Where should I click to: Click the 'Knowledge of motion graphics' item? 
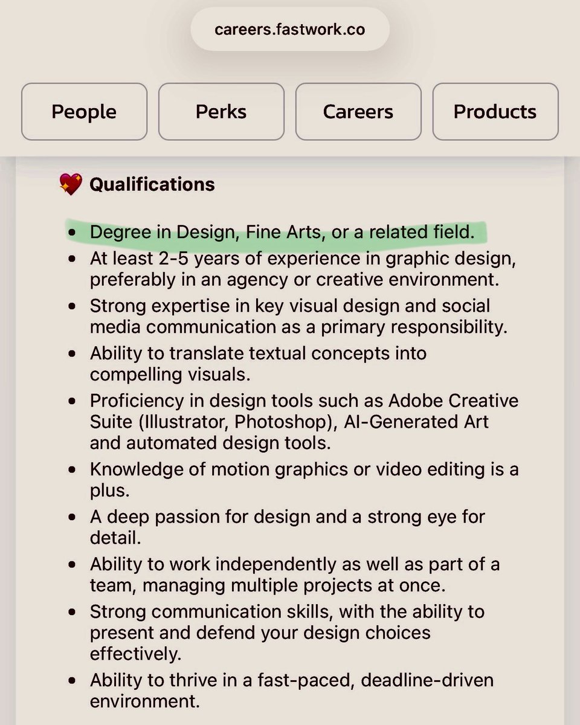pyautogui.click(x=304, y=479)
